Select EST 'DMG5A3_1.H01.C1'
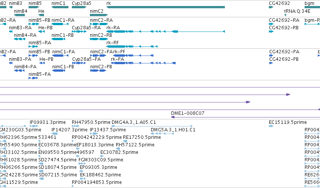Screen dimensions: 320x188 click(x=162, y=134)
